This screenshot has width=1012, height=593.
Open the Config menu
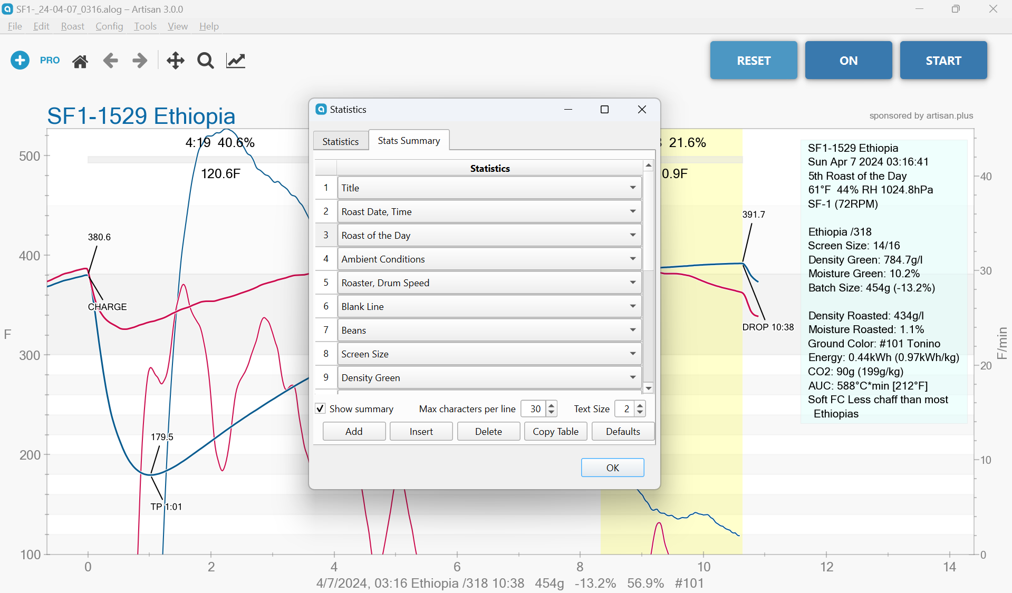click(x=109, y=26)
